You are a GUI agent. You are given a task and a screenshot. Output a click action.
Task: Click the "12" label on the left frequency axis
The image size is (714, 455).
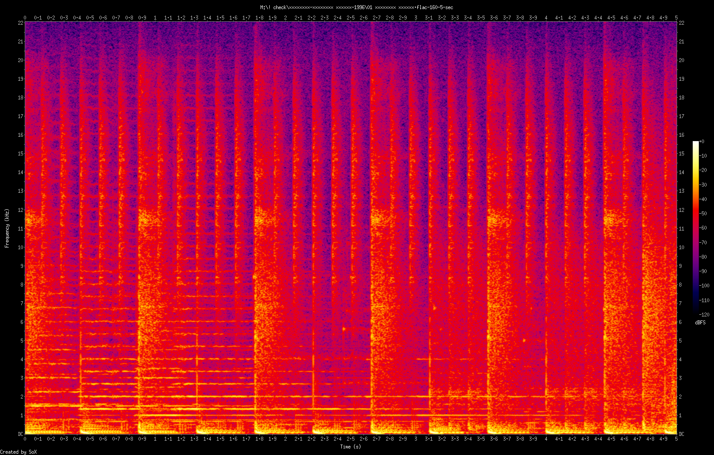[20, 210]
